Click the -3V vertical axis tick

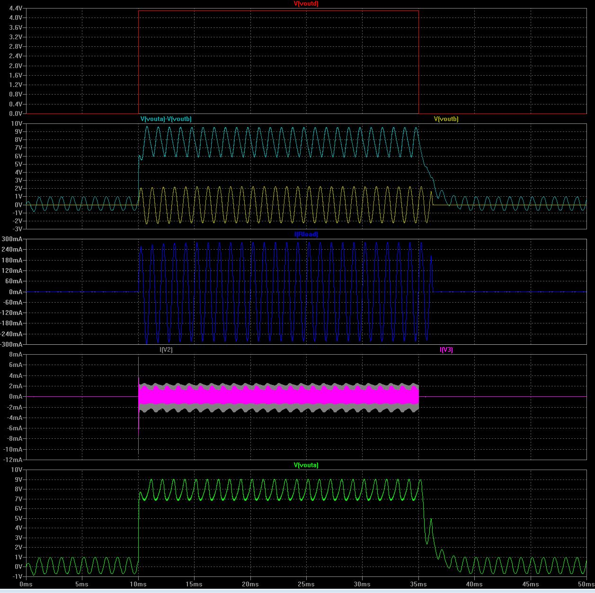[x=18, y=229]
